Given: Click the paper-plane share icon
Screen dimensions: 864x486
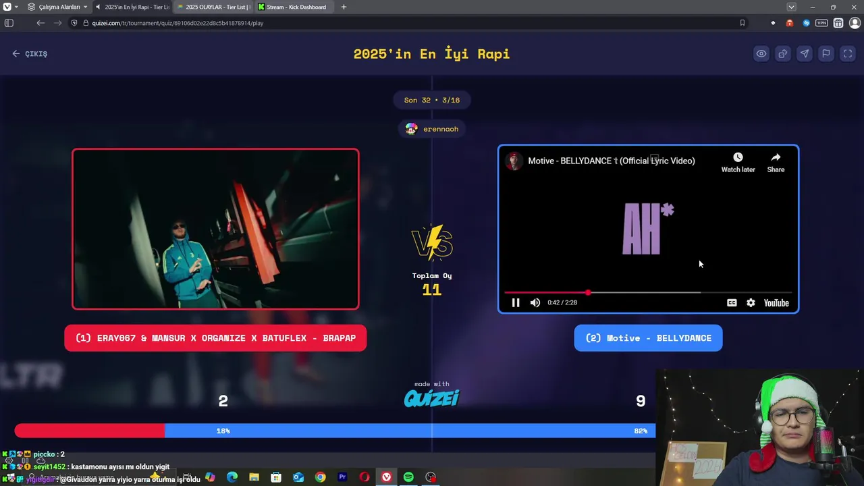Looking at the screenshot, I should (804, 54).
